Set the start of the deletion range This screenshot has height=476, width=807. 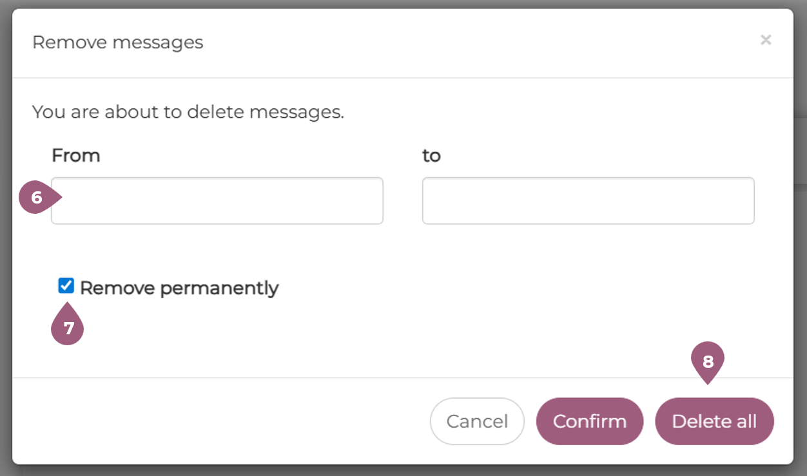click(217, 201)
